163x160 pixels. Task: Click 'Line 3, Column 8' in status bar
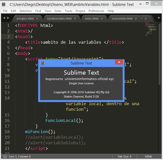coord(20,156)
